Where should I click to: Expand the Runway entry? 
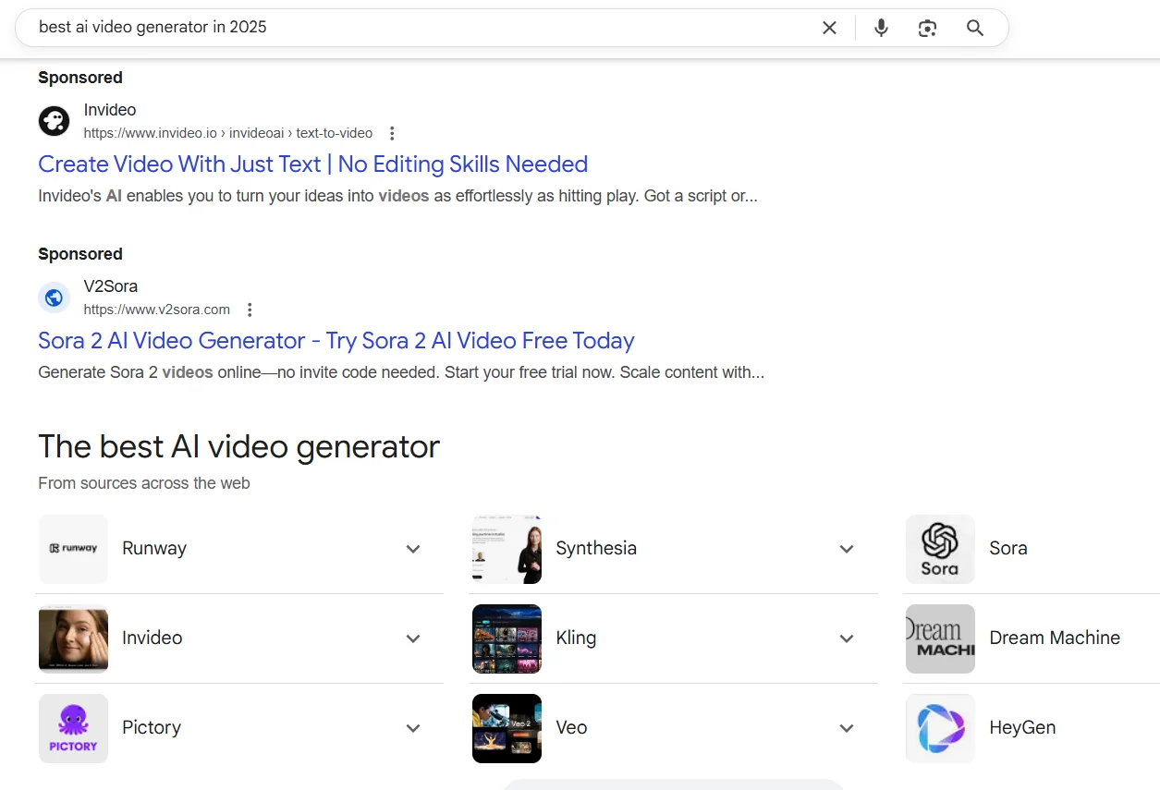coord(413,549)
